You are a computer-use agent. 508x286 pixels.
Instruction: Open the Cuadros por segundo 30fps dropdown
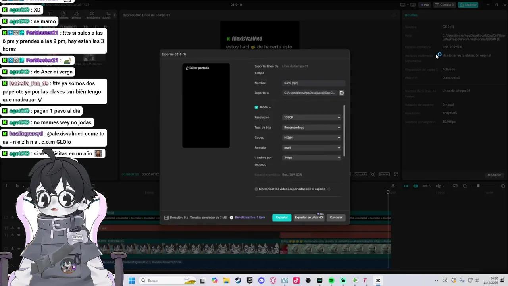(x=312, y=158)
